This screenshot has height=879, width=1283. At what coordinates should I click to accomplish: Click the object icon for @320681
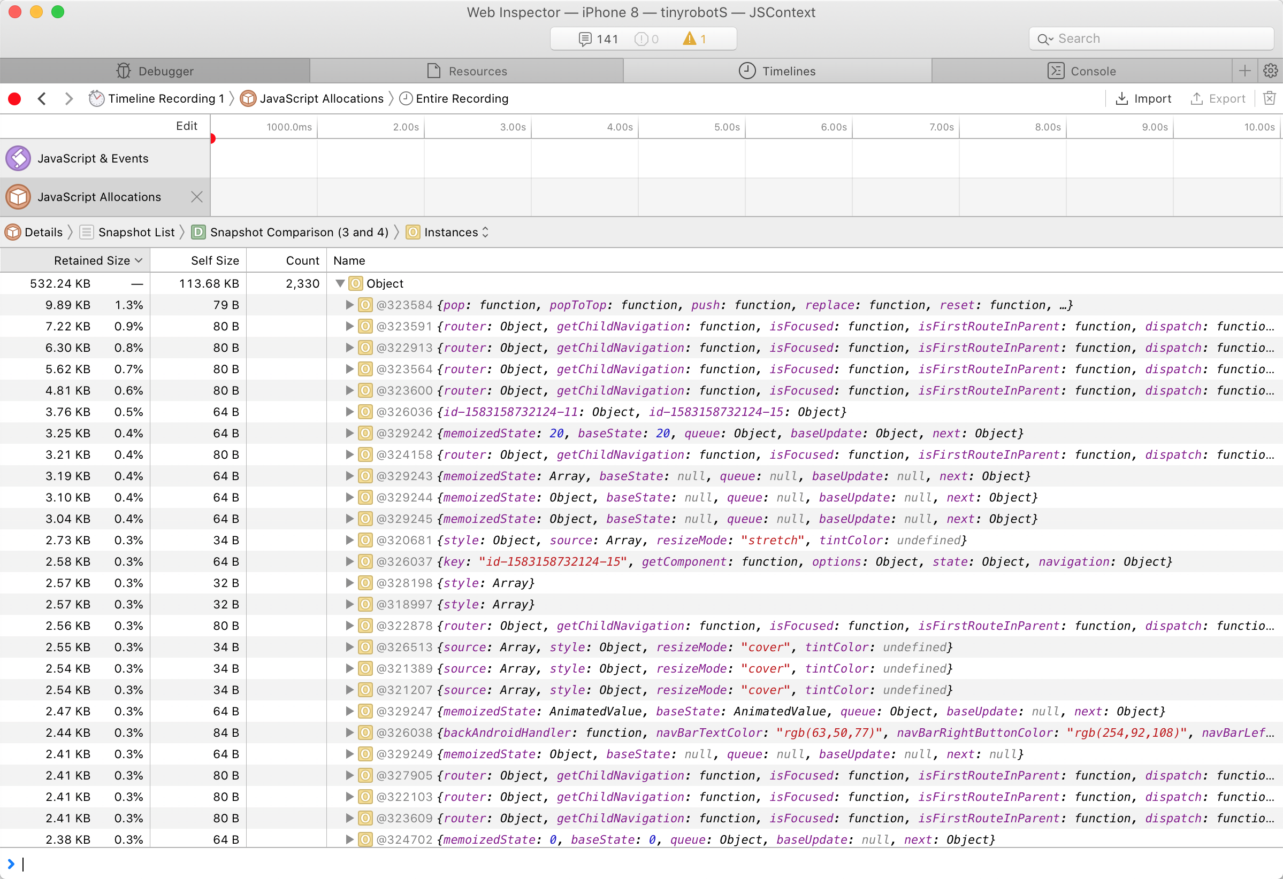point(365,540)
